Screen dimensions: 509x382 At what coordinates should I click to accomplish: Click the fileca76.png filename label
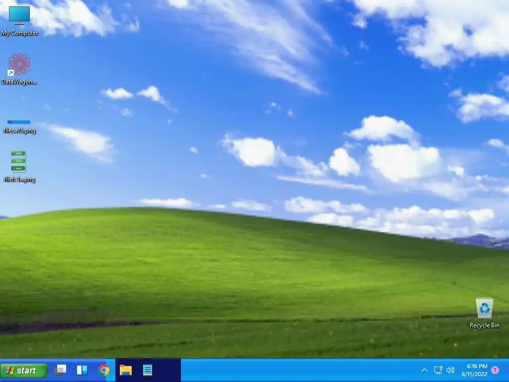[19, 131]
